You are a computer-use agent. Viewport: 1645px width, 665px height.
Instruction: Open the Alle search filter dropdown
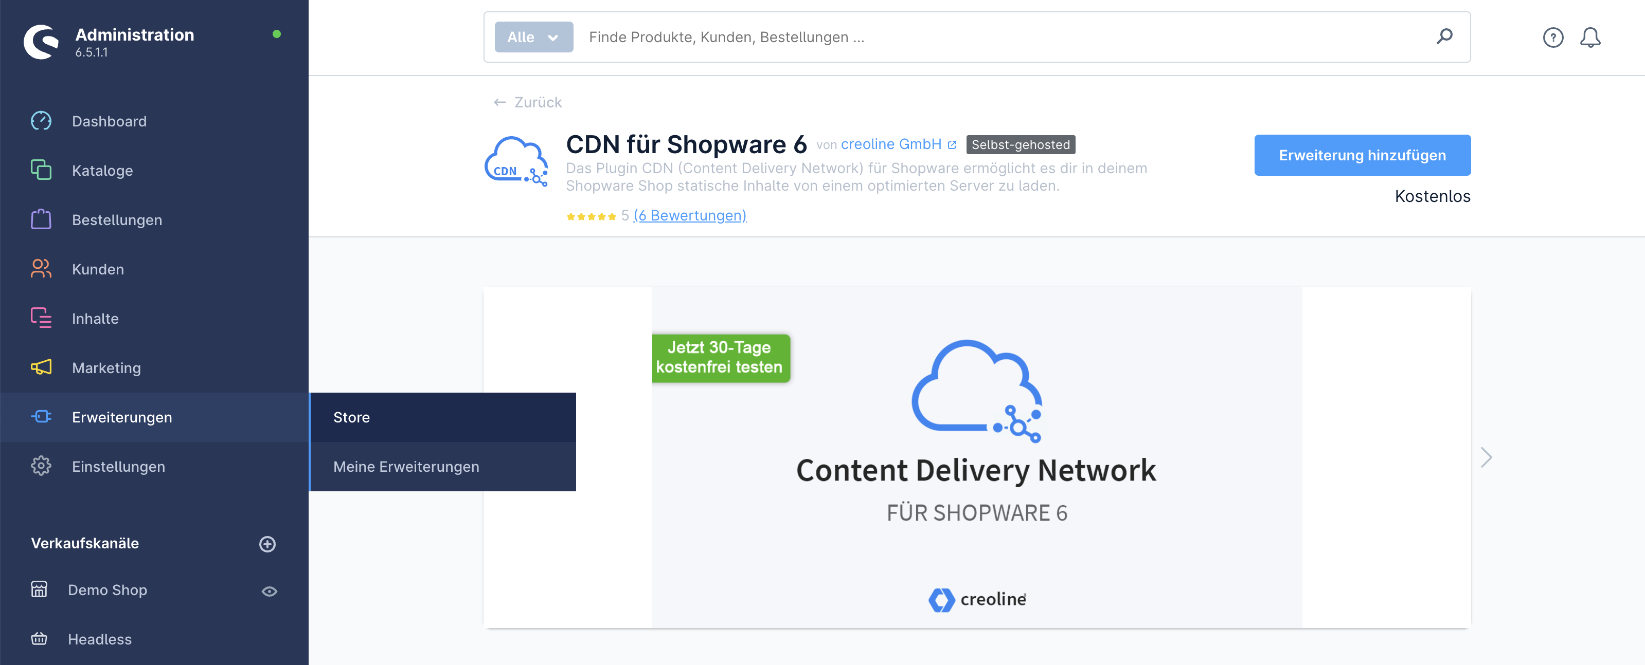tap(534, 37)
